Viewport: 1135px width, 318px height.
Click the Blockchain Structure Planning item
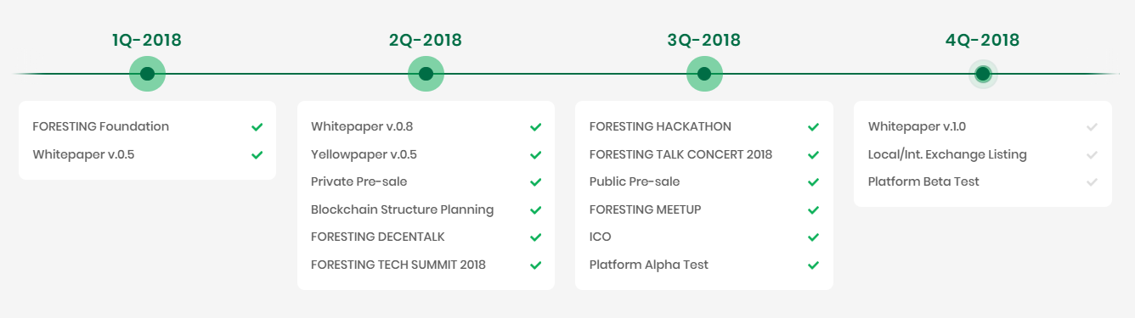402,209
